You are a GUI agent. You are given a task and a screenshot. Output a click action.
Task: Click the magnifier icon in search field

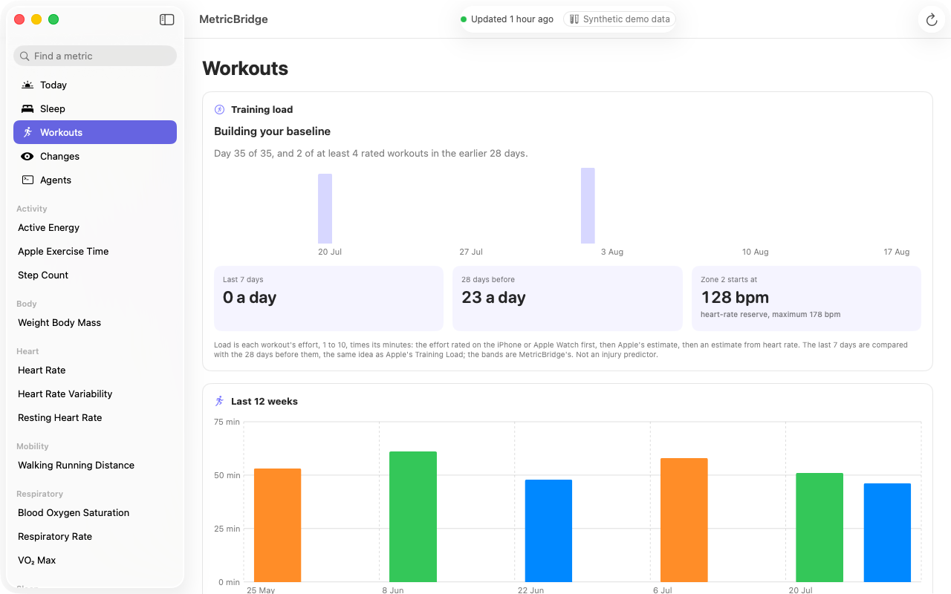pos(25,56)
